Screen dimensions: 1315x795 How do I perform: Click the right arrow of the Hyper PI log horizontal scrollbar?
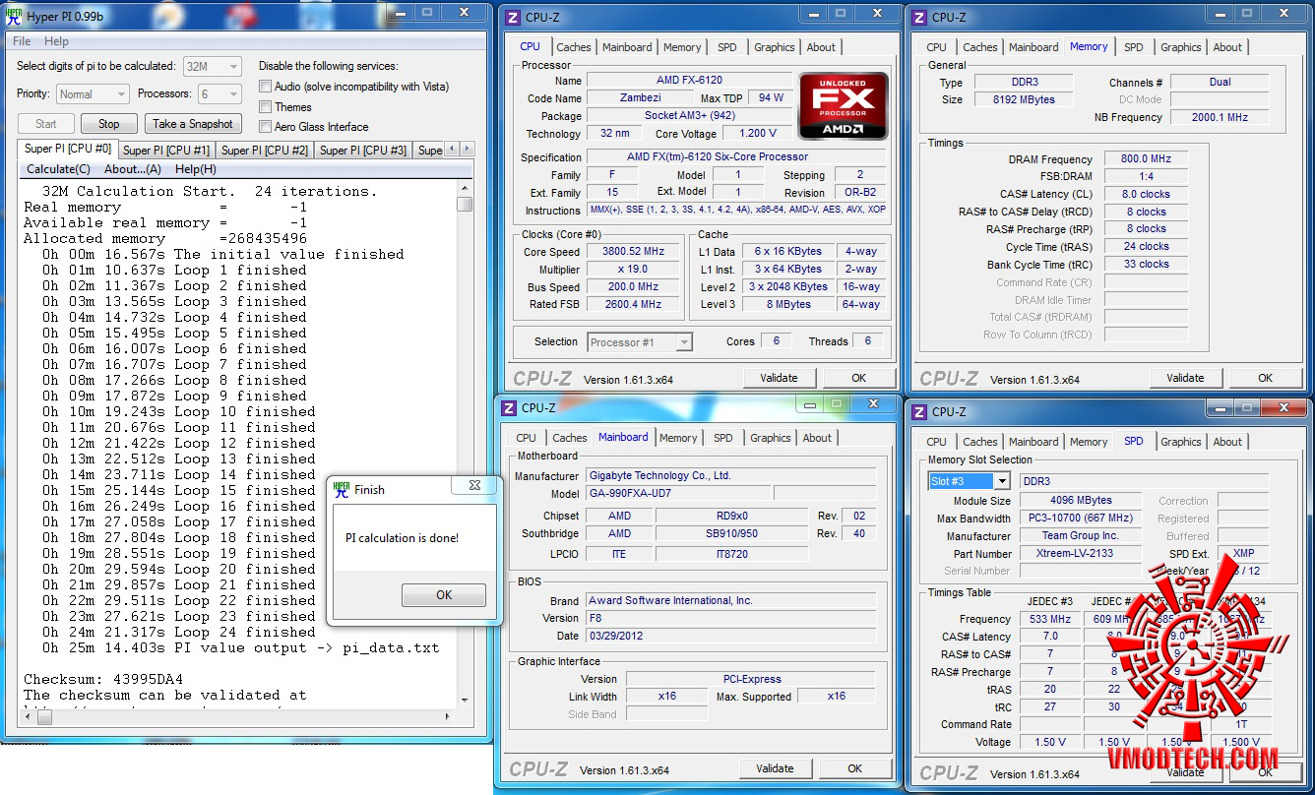click(450, 717)
